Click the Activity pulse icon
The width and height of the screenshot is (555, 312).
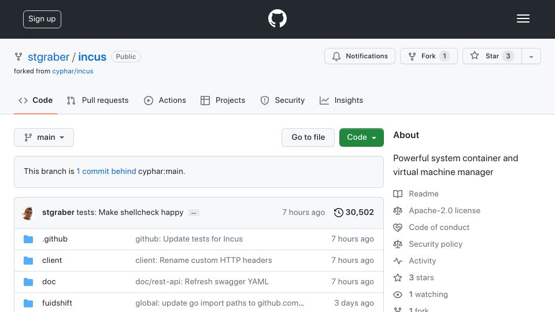[x=398, y=261]
